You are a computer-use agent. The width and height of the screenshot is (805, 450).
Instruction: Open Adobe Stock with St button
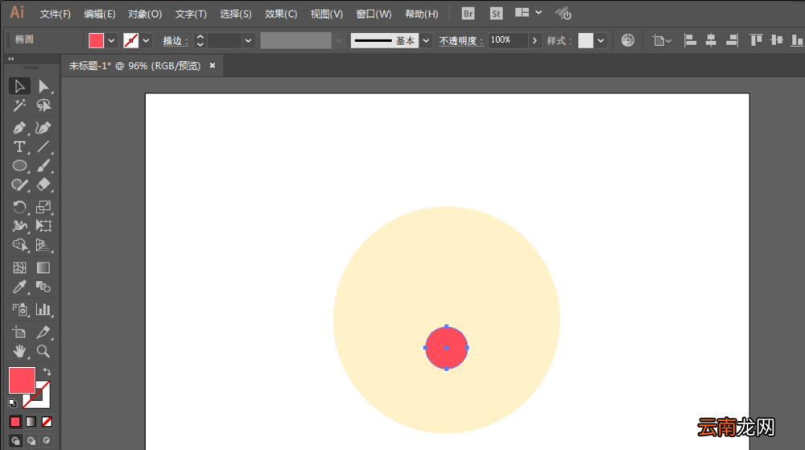pos(496,14)
